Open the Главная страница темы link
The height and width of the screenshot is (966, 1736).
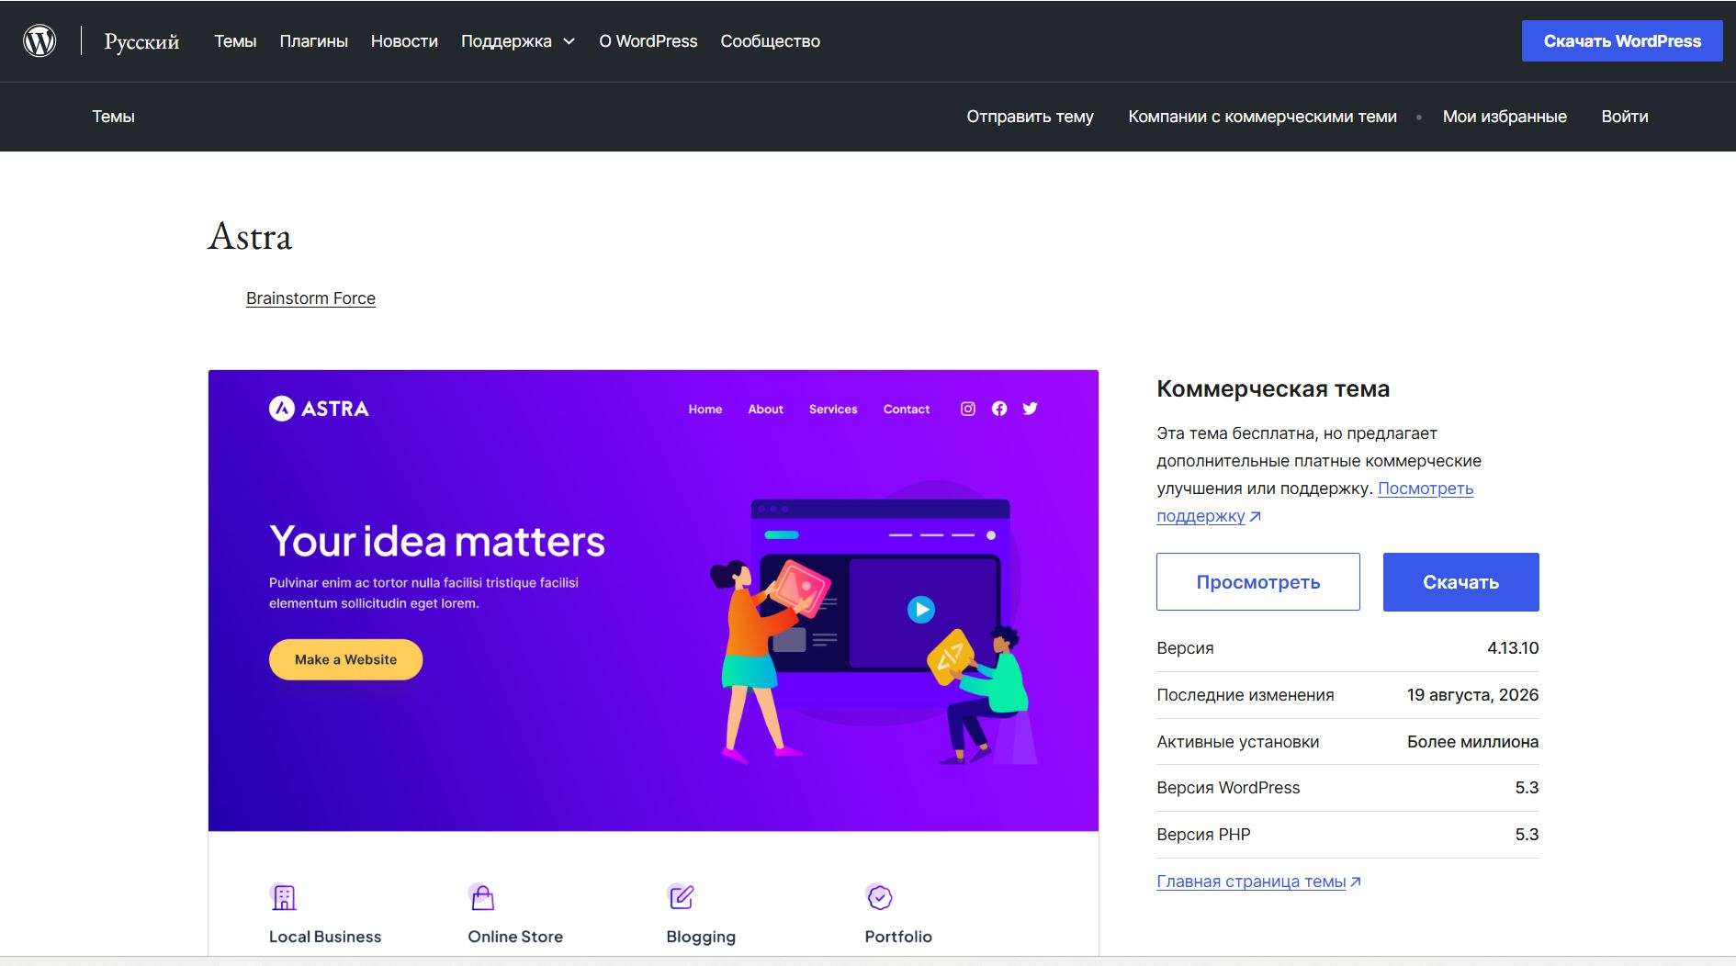click(1258, 882)
